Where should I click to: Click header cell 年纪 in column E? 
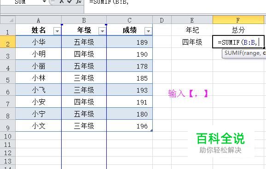coord(192,30)
